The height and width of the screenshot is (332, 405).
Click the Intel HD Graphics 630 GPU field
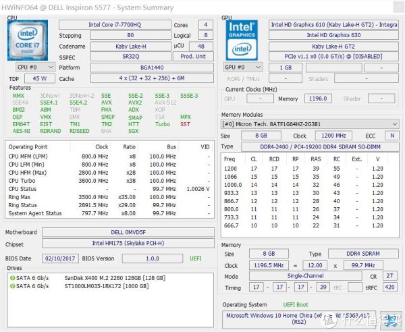point(333,35)
